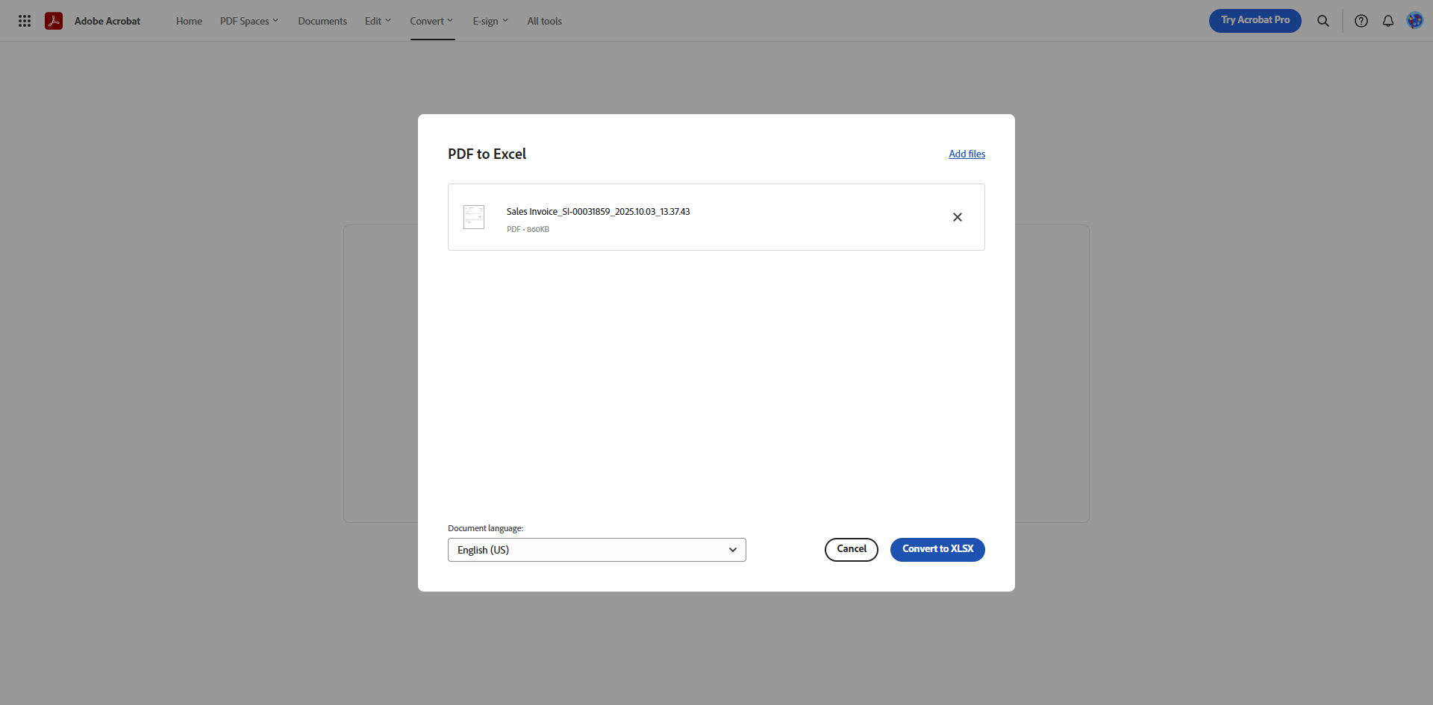The width and height of the screenshot is (1433, 705).
Task: Click the PDF file thumbnail icon
Action: pos(473,217)
